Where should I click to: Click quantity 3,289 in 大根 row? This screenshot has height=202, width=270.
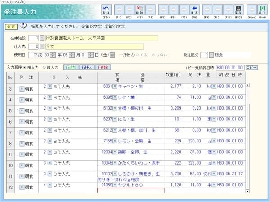pos(175,108)
